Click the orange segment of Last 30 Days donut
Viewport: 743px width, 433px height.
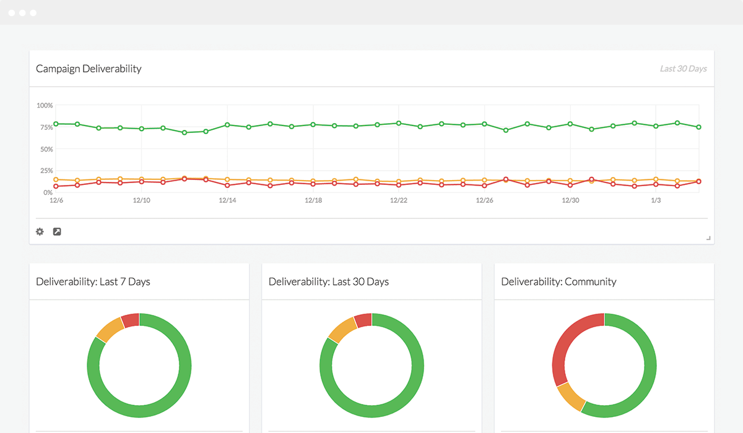pos(342,329)
